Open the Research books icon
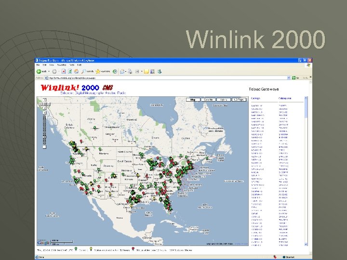The width and height of the screenshot is (347, 260). [152, 71]
